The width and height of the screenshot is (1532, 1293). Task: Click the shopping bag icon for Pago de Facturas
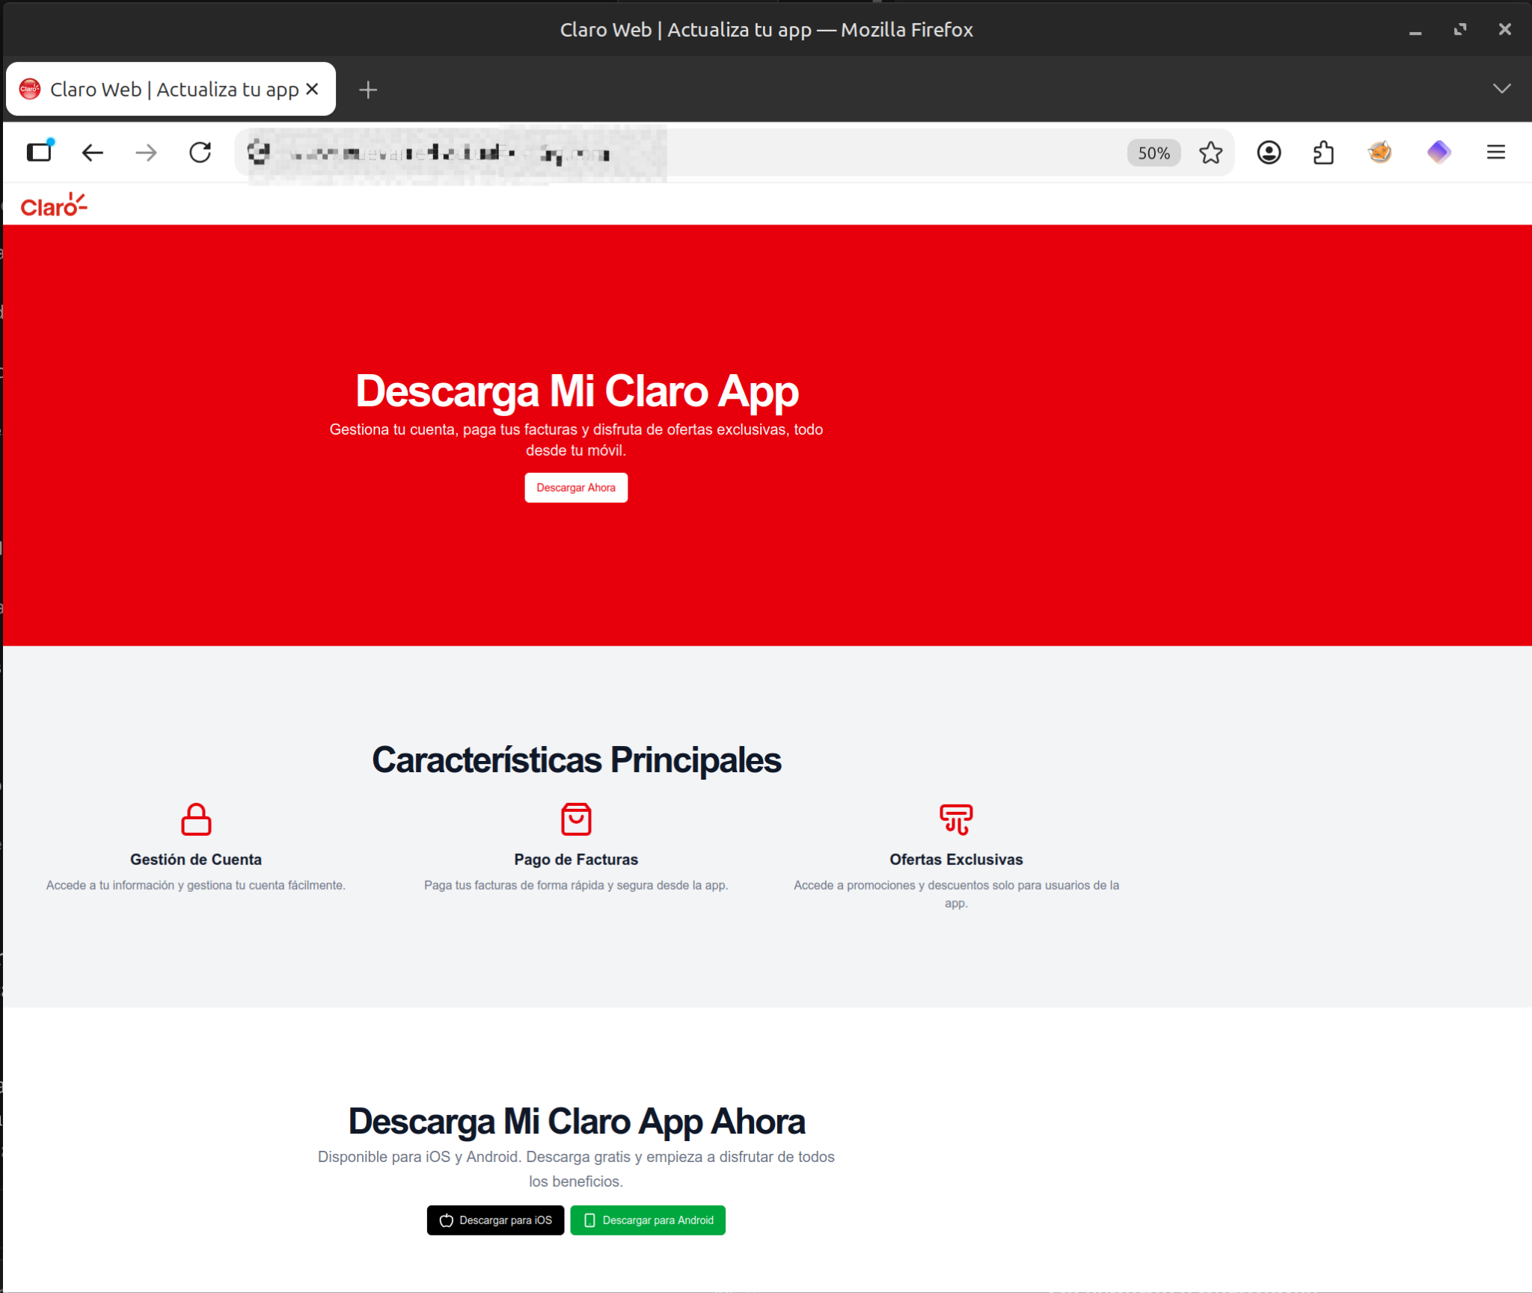[576, 819]
